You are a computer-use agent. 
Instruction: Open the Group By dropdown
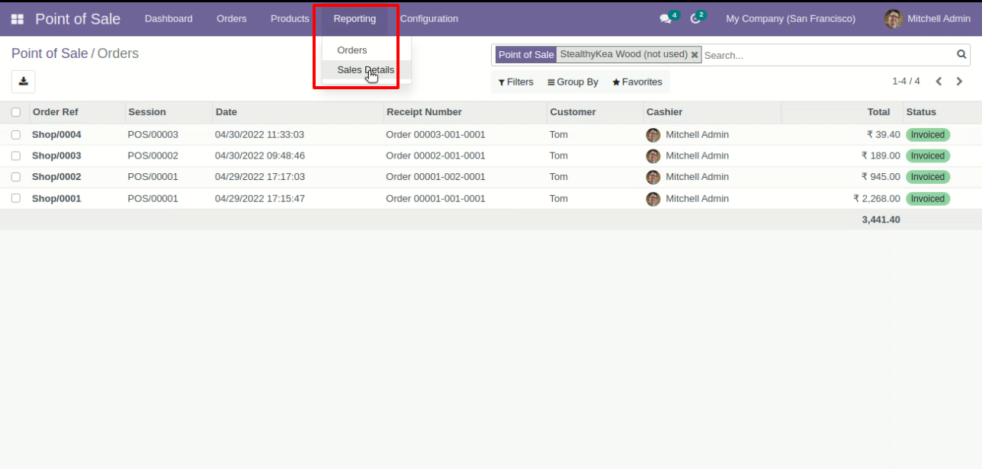pyautogui.click(x=573, y=82)
